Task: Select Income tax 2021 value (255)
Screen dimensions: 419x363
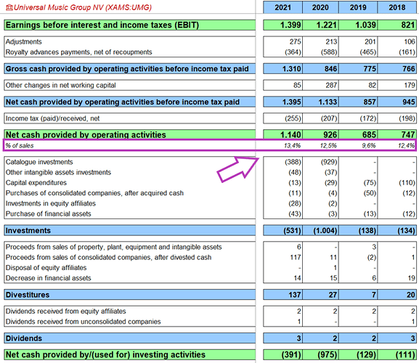Action: [293, 118]
